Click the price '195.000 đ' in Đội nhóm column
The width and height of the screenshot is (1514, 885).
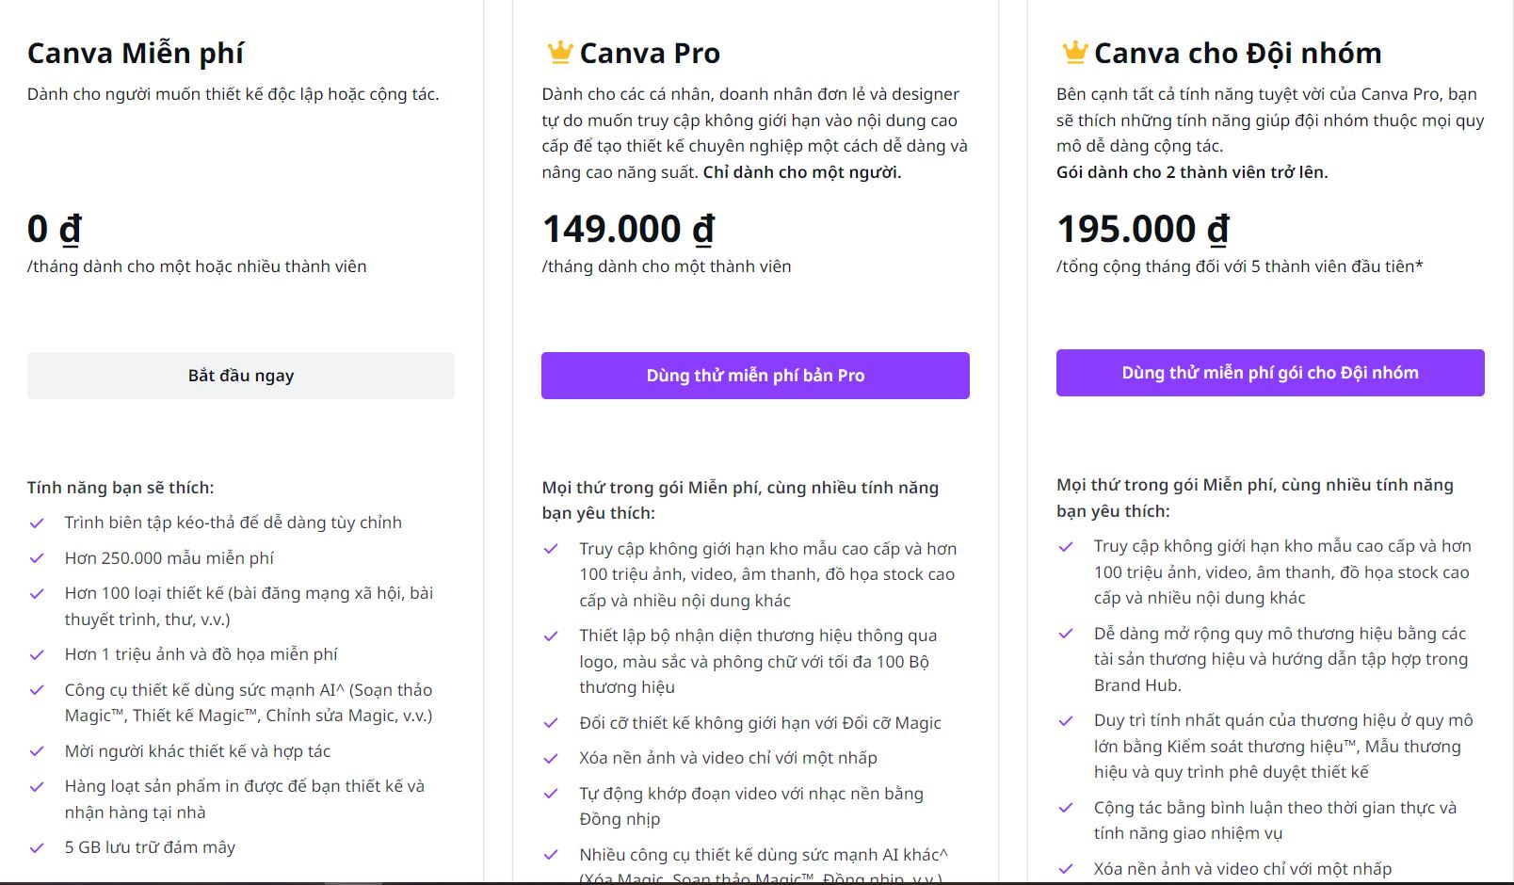1143,227
